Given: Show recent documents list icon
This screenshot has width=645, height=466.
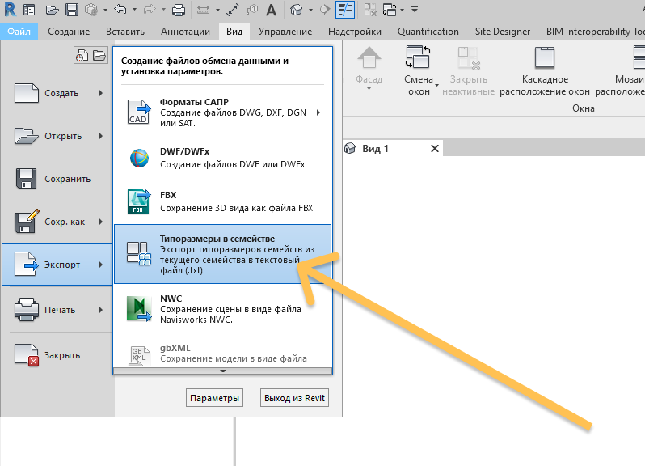Looking at the screenshot, I should click(82, 55).
